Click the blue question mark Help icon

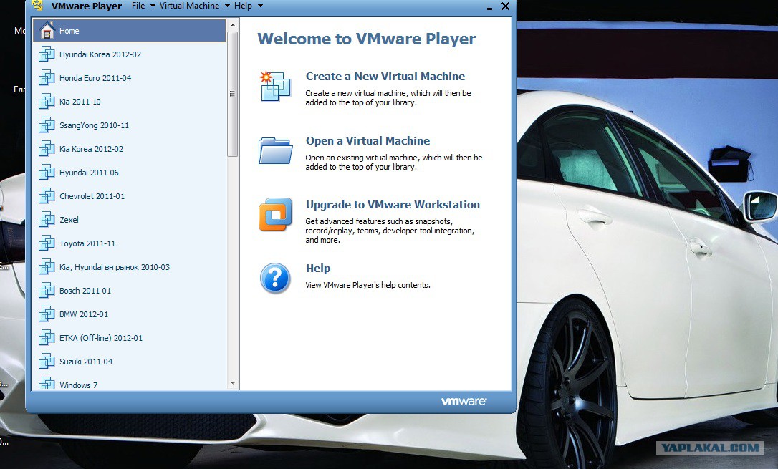pos(275,278)
